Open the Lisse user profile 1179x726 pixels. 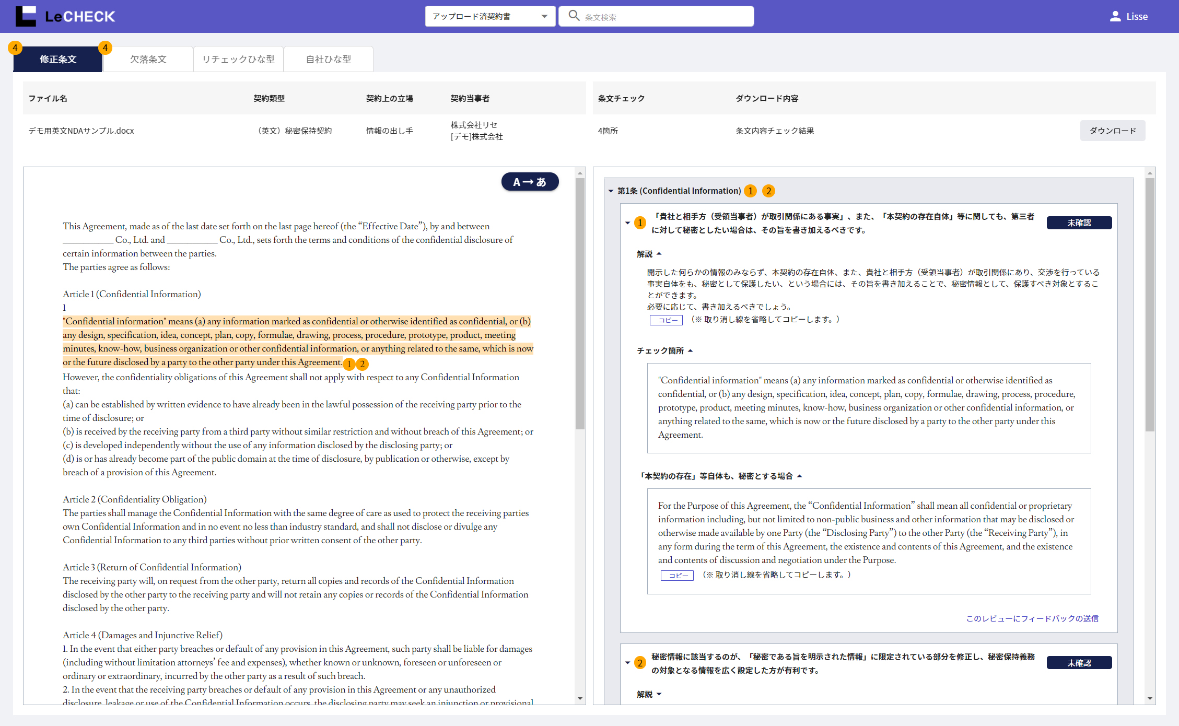(x=1128, y=16)
